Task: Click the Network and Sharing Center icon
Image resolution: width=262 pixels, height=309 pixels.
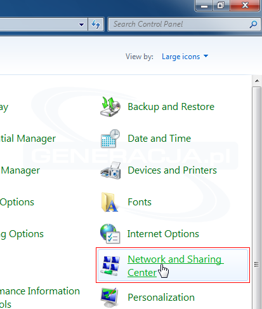Action: [x=110, y=266]
